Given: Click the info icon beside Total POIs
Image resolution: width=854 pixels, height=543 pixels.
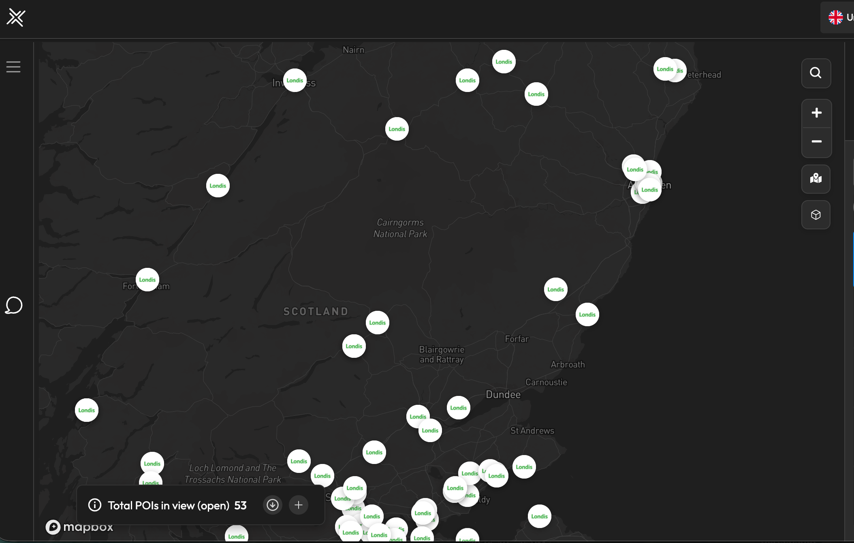Looking at the screenshot, I should pyautogui.click(x=95, y=505).
